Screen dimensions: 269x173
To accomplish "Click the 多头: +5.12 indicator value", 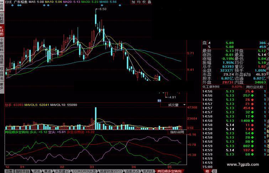I will pos(38,132).
